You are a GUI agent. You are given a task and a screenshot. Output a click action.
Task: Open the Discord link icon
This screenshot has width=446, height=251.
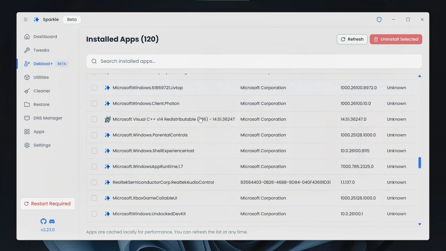[52, 221]
